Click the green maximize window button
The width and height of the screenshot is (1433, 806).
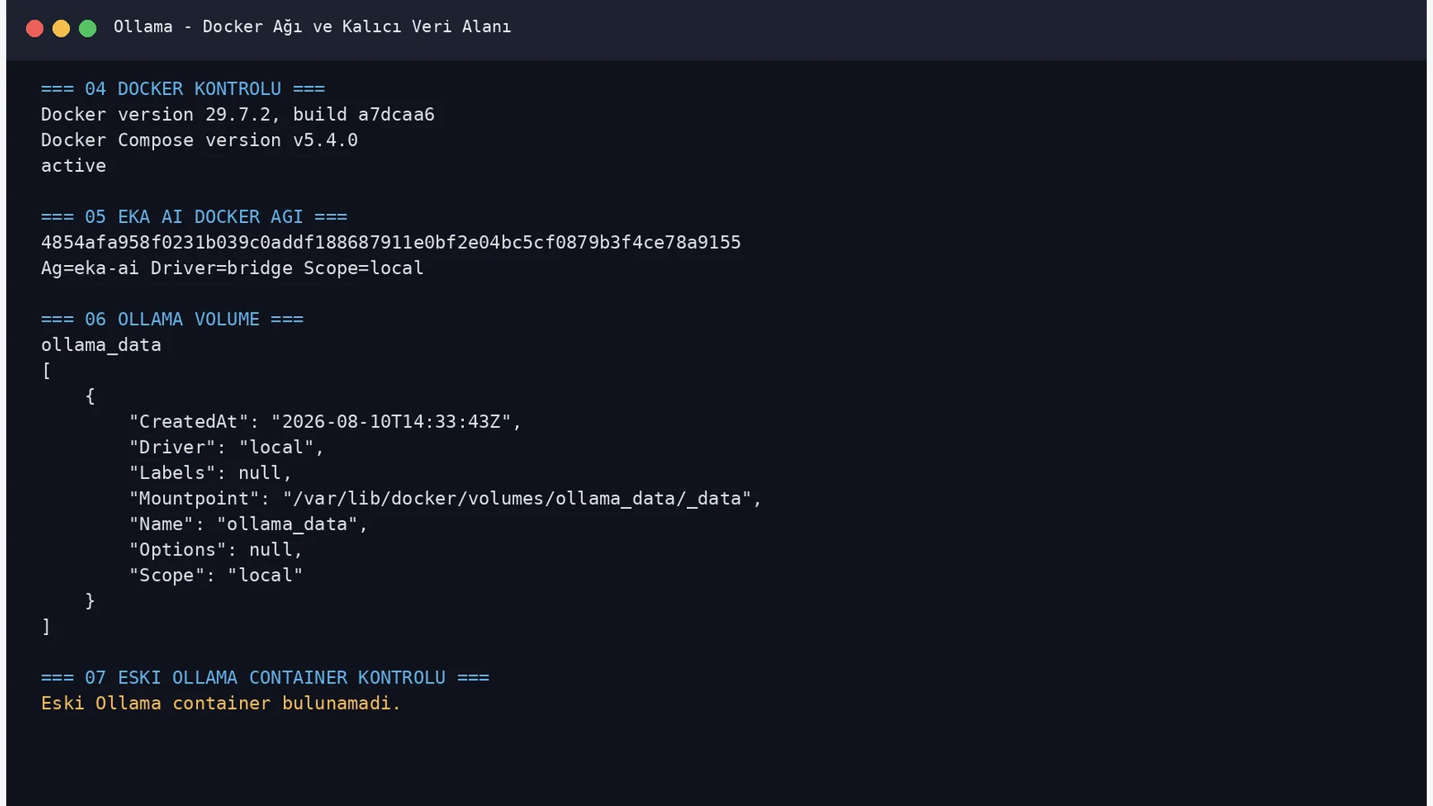click(88, 29)
